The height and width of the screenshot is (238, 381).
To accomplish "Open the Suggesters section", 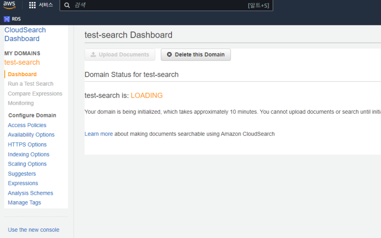I will [22, 174].
